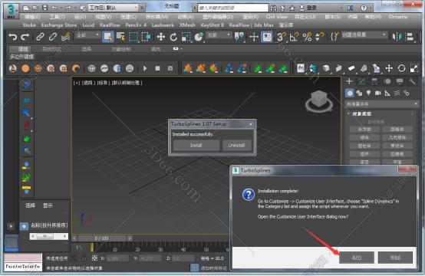Switch to the Create tab plus icon
Viewport: 425px width, 276px height.
coord(349,81)
